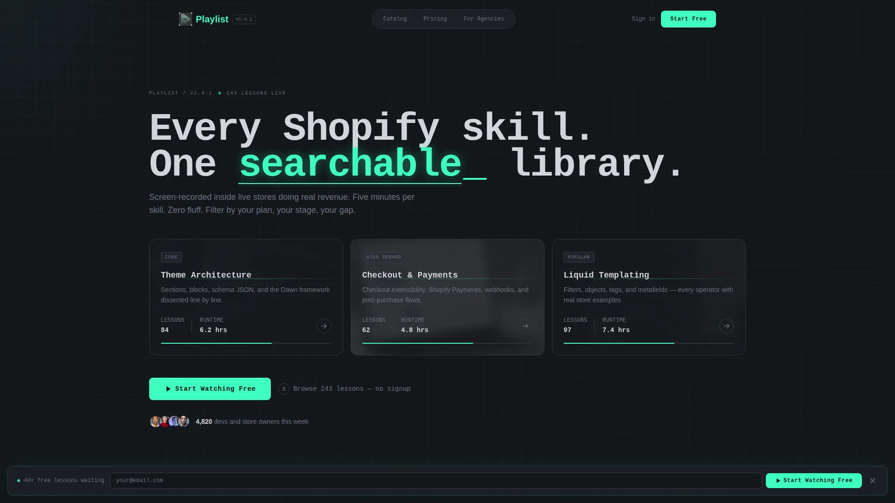The image size is (895, 503).
Task: Click the Checkout & Payments progress bar
Action: click(x=447, y=343)
